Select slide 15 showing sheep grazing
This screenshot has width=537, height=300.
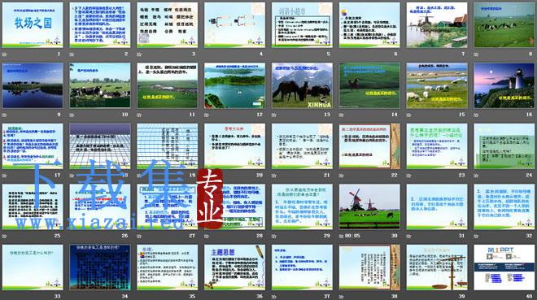click(x=437, y=85)
